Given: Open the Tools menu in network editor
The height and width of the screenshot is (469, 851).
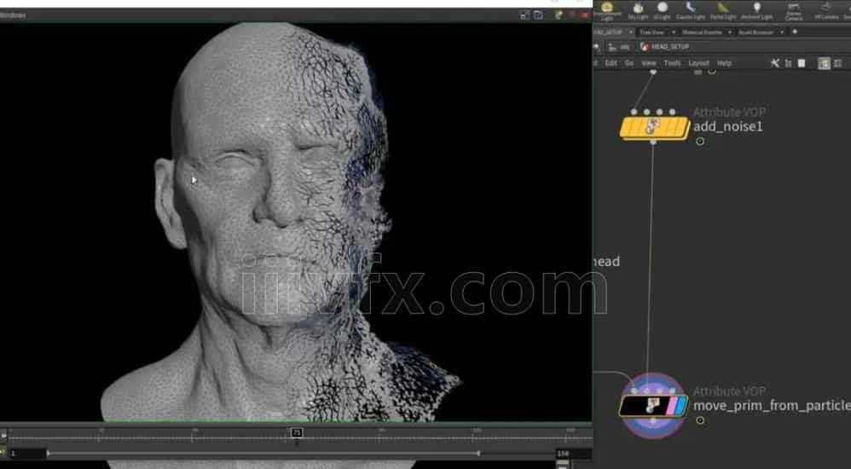Looking at the screenshot, I should [672, 63].
